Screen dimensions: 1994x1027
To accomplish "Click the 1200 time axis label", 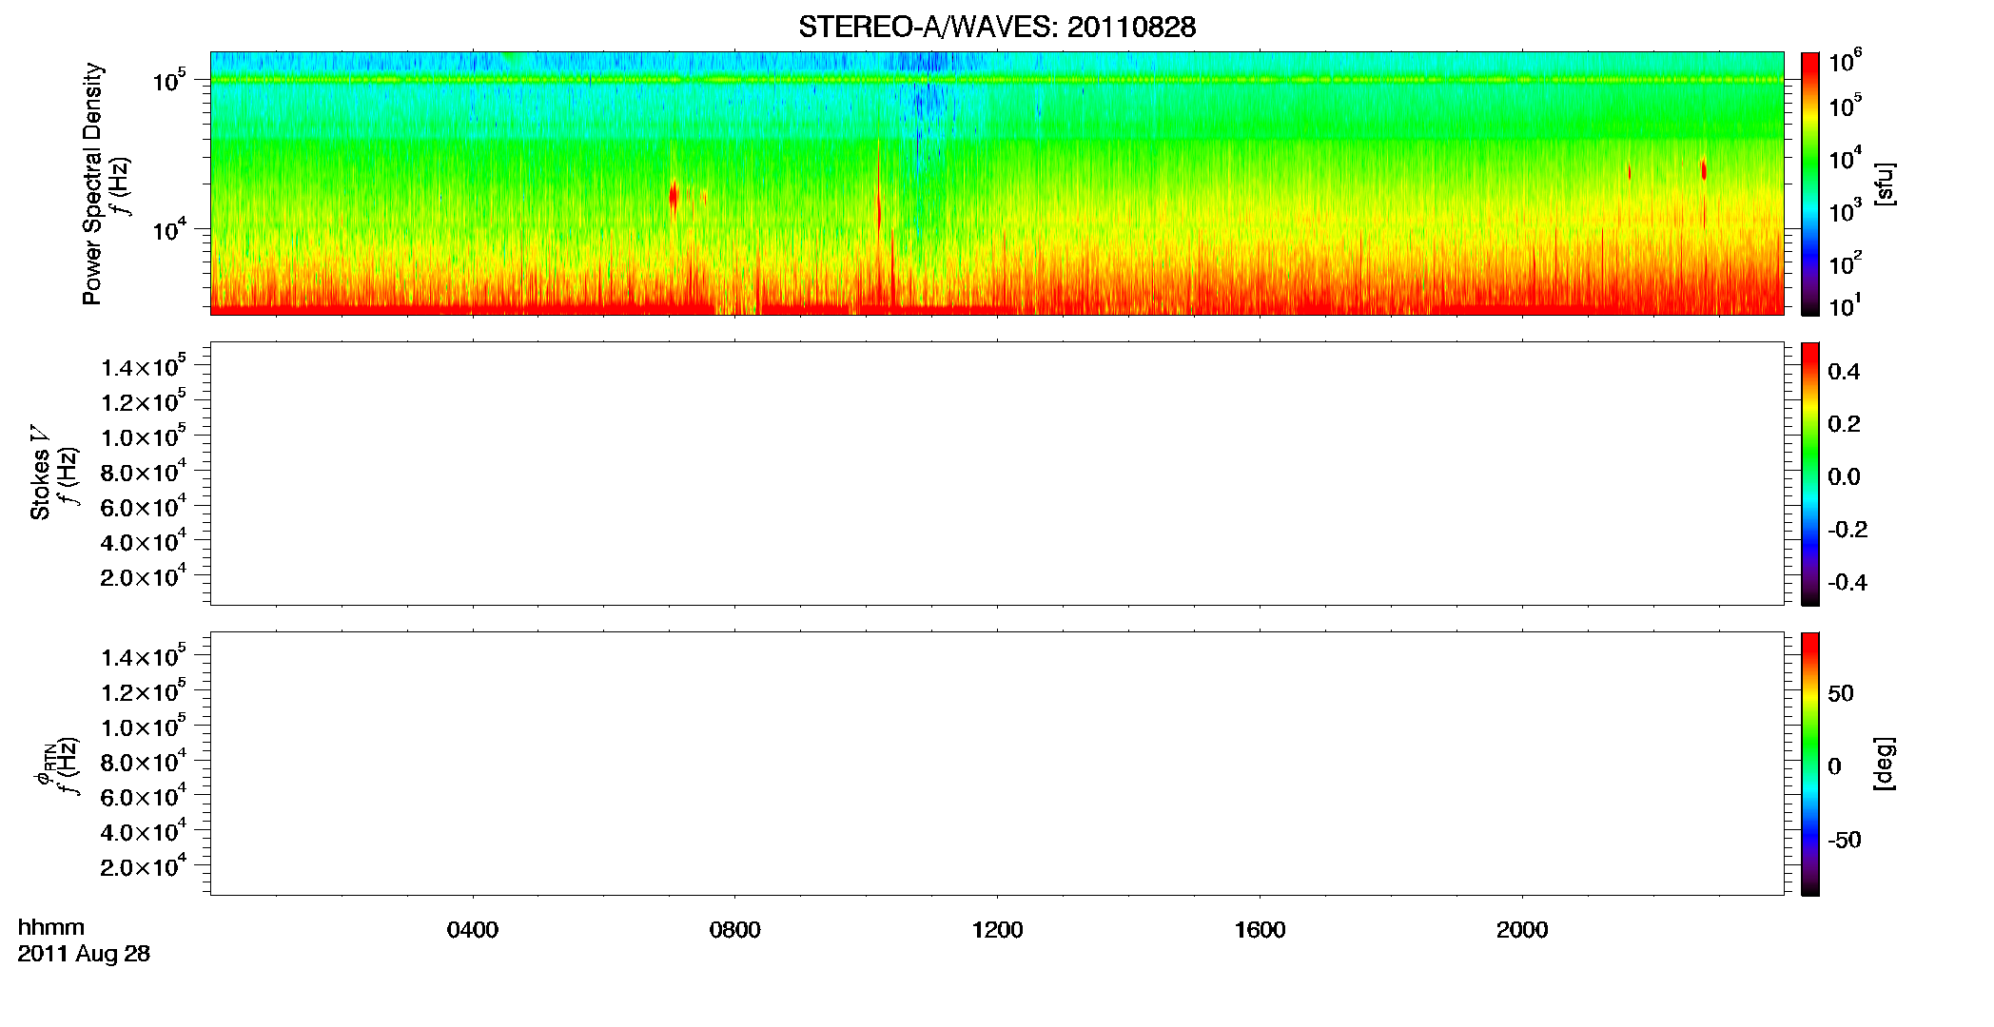I will (x=997, y=930).
